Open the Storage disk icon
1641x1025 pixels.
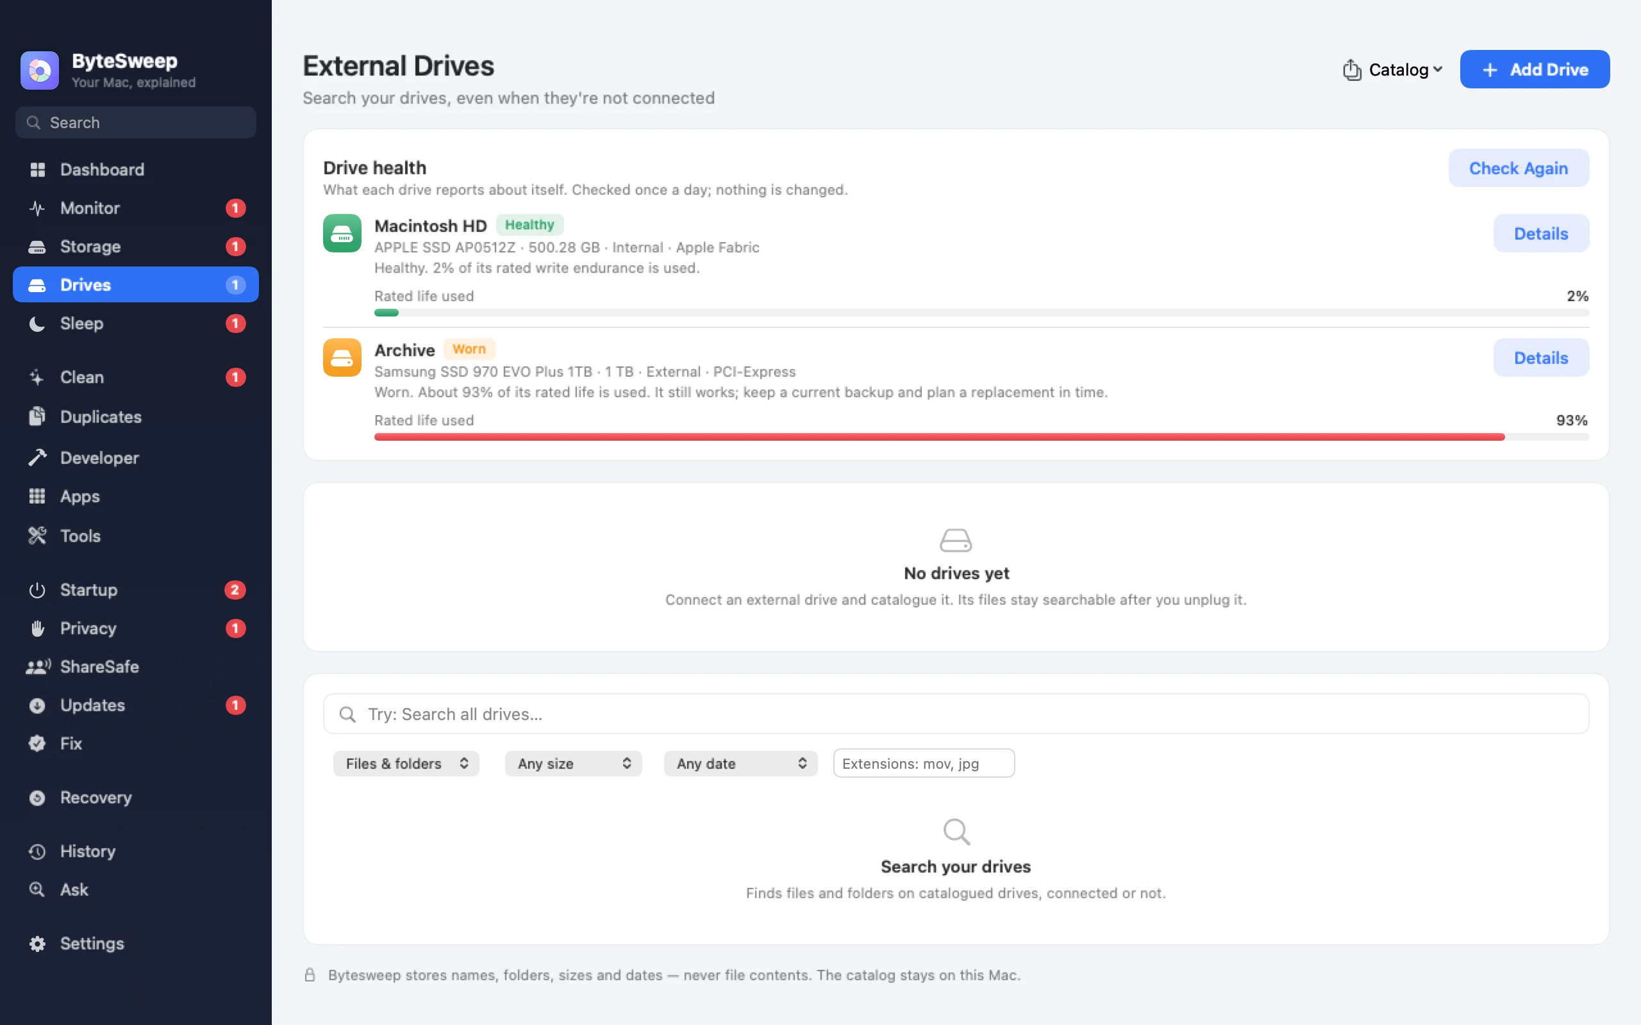[37, 247]
